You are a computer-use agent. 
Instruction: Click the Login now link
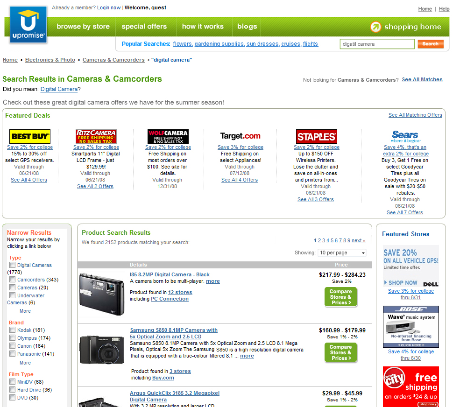click(109, 8)
